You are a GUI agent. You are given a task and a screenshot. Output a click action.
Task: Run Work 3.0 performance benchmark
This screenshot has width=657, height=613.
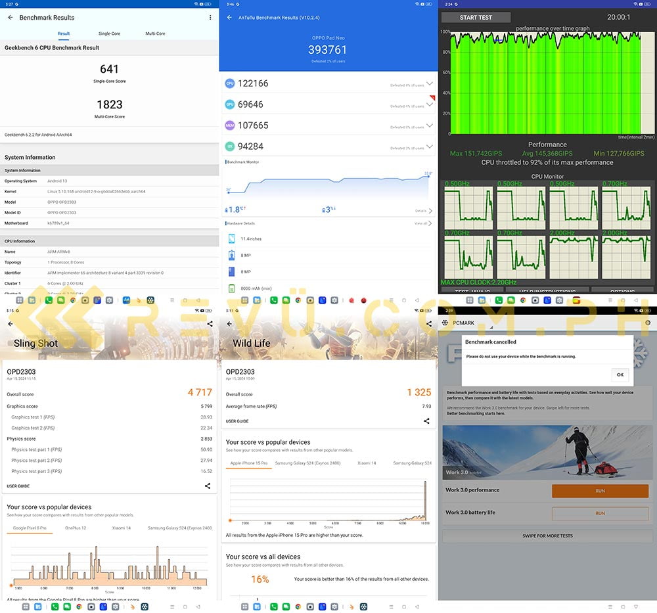click(x=600, y=491)
